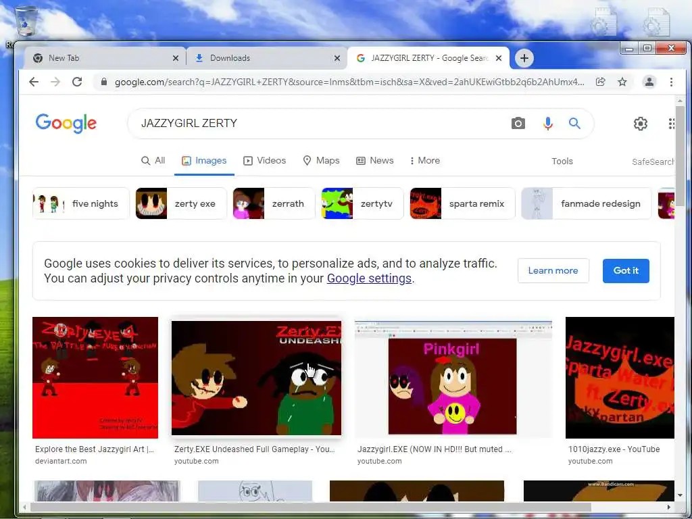The width and height of the screenshot is (692, 519).
Task: Click the deviantart.com source text
Action: (61, 461)
